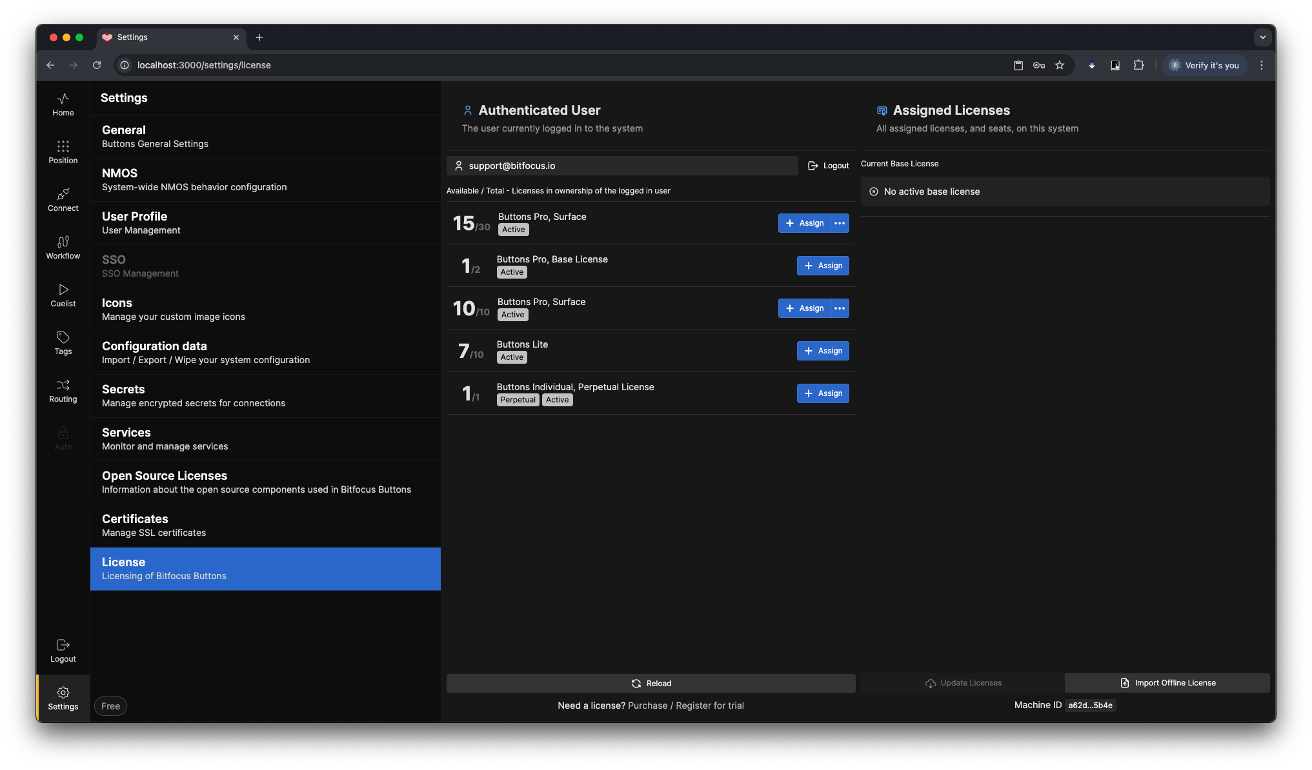Screen dimensions: 1312x770
Task: Open Services settings section
Action: pyautogui.click(x=265, y=439)
